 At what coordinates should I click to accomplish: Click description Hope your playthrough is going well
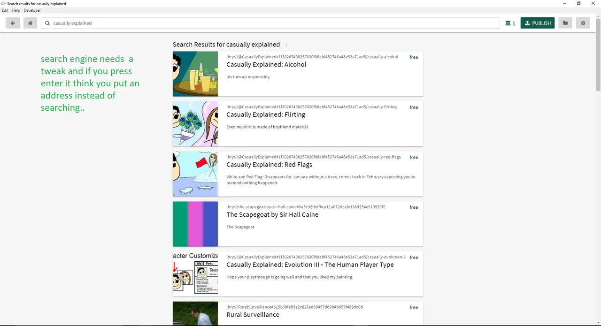tap(290, 277)
